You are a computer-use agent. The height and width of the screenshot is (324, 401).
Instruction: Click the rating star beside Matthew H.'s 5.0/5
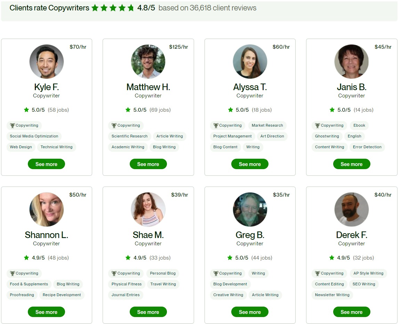128,110
